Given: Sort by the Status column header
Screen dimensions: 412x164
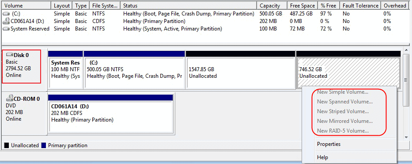Looking at the screenshot, I should pyautogui.click(x=189, y=5).
